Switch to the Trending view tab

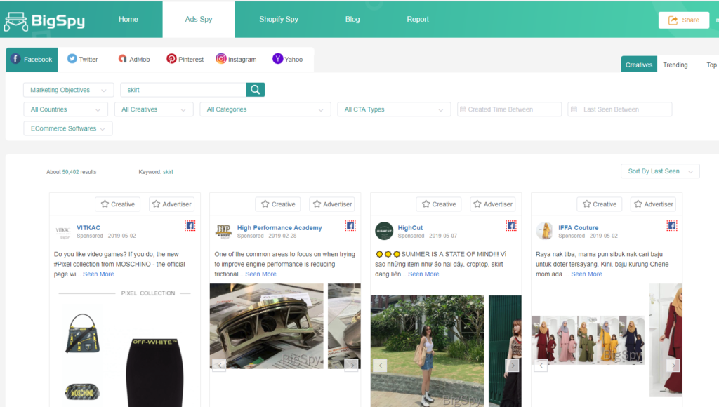point(675,65)
